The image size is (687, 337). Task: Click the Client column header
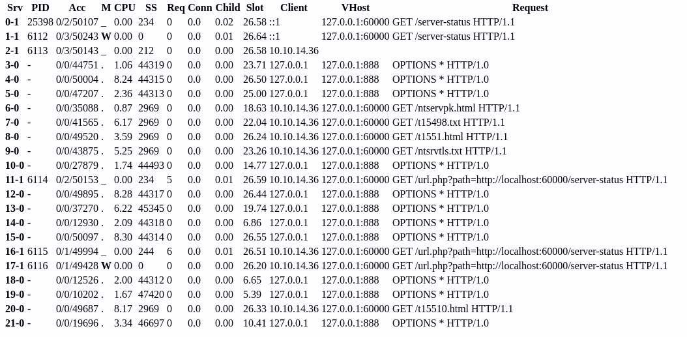[x=294, y=8]
